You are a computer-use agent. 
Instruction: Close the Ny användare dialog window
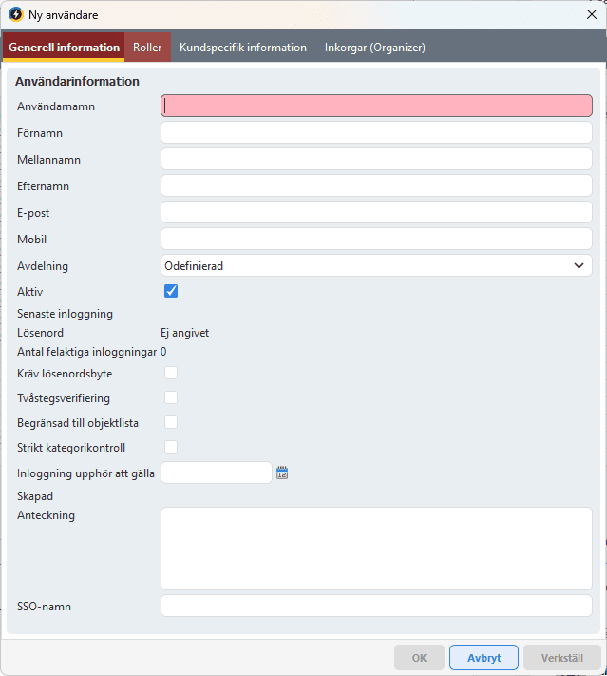pos(591,15)
